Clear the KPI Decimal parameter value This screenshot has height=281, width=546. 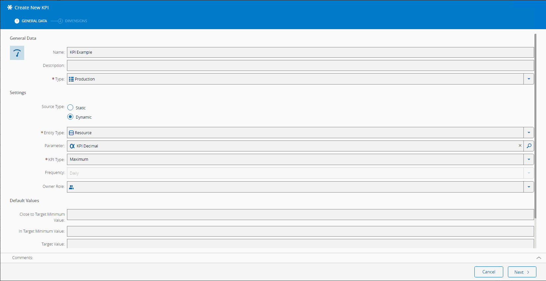tap(520, 145)
